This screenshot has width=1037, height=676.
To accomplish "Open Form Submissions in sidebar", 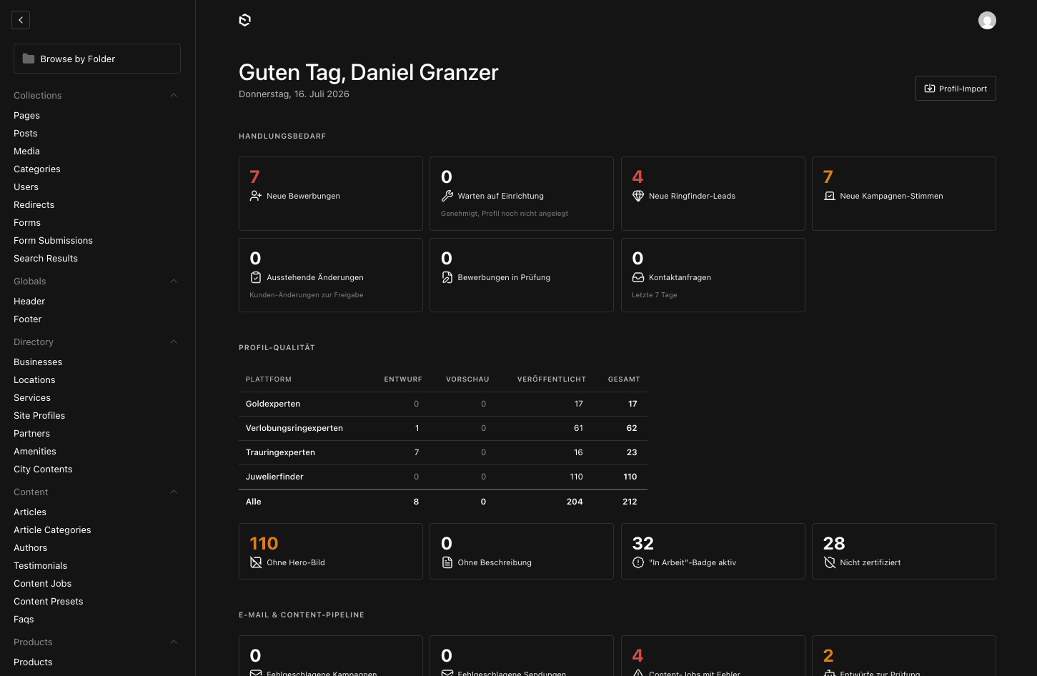I will 53,240.
